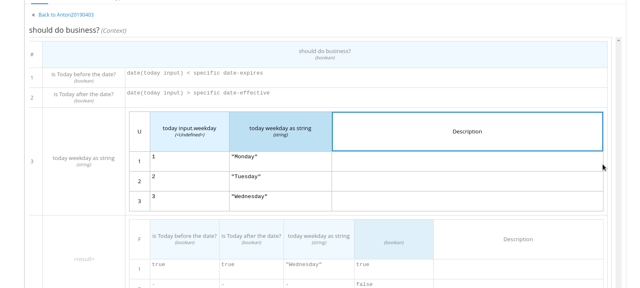
Task: Click the "Wednesday" cell in weekday table
Action: tap(280, 201)
